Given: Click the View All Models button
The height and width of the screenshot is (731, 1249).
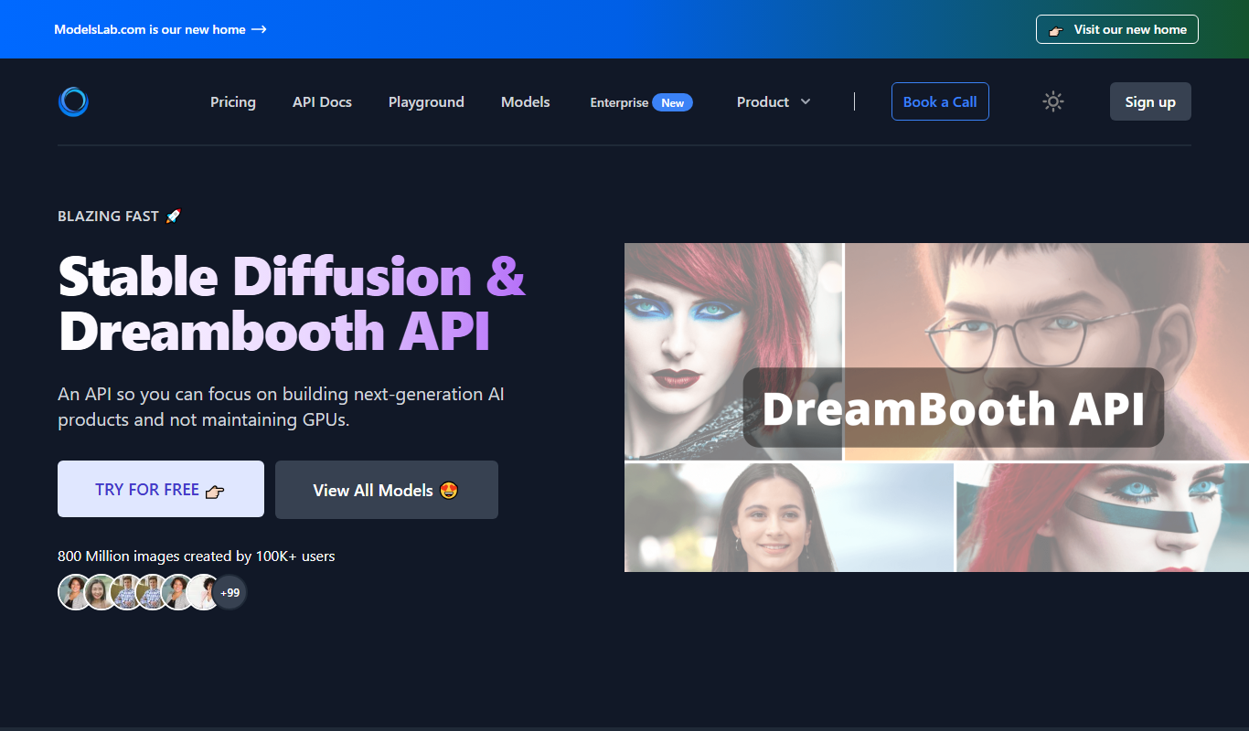Looking at the screenshot, I should pyautogui.click(x=387, y=490).
